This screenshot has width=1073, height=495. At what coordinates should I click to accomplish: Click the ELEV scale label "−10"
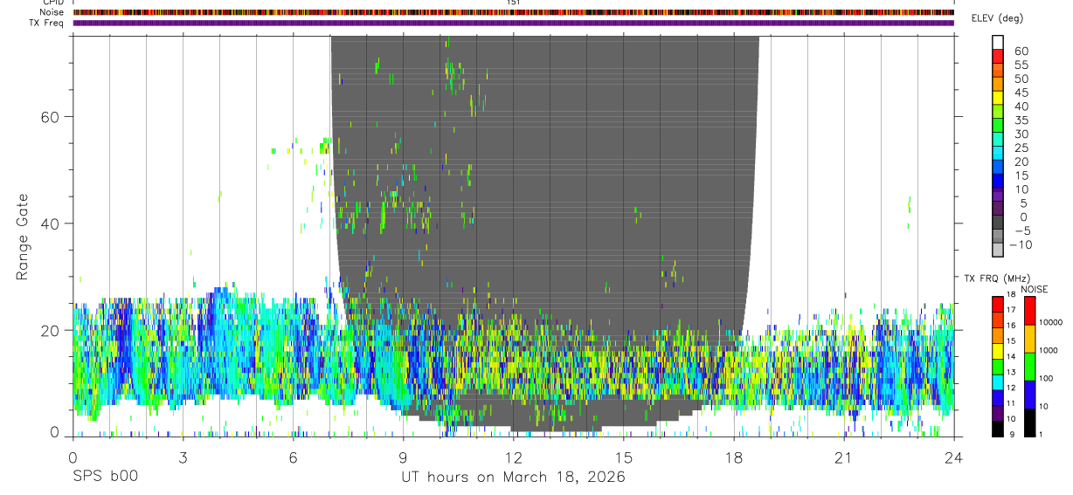pos(1021,244)
